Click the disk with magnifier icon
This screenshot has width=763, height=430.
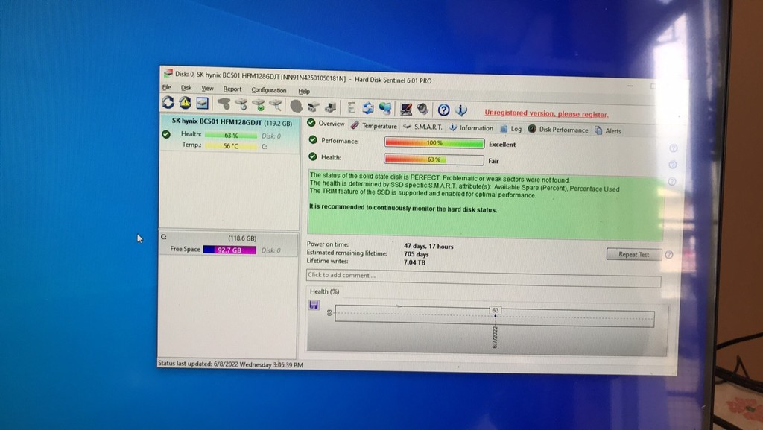pyautogui.click(x=276, y=105)
